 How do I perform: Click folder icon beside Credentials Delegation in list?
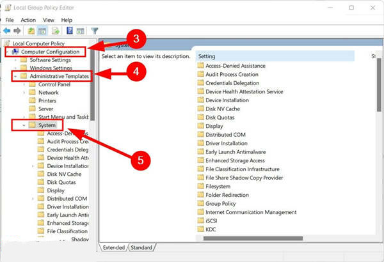pos(200,82)
